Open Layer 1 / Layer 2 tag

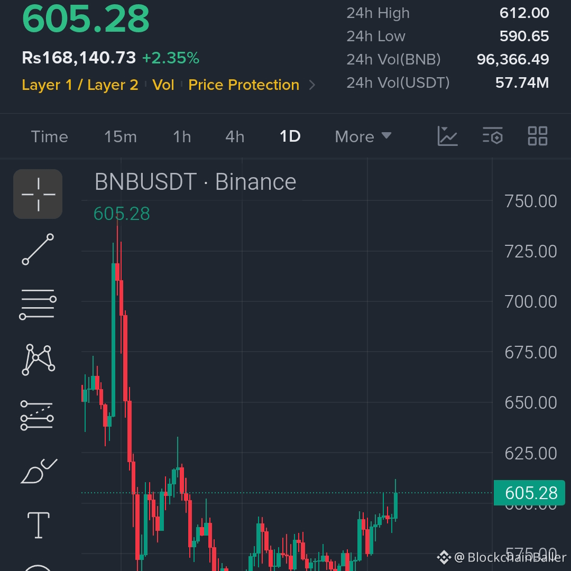(80, 85)
